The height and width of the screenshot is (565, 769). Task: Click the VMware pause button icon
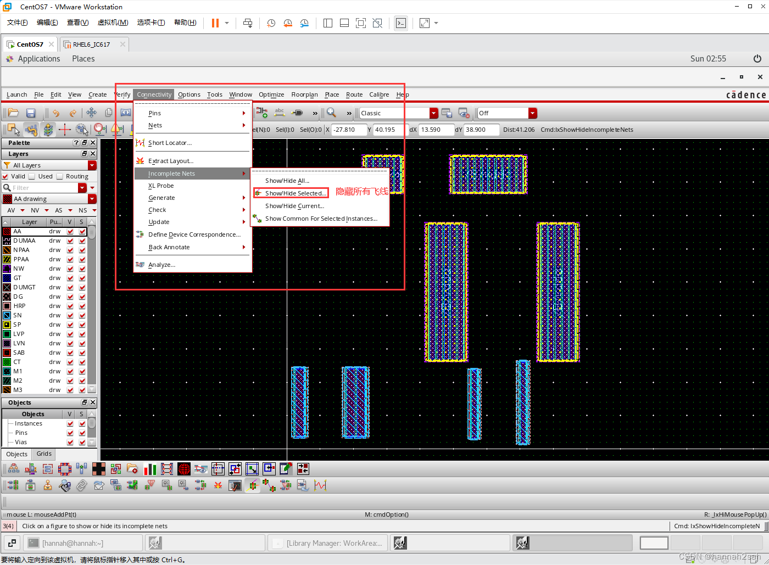[x=215, y=23]
